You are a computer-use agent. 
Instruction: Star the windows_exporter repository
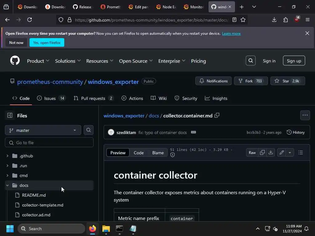pos(288,81)
